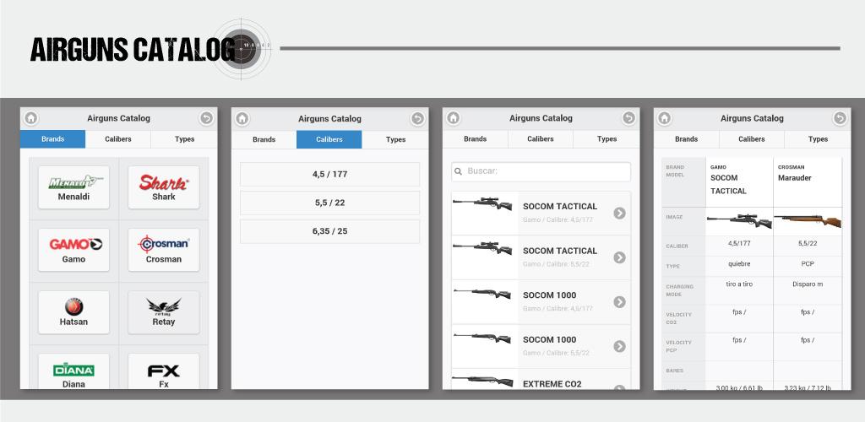Click home icon in search list screen
This screenshot has height=422, width=865.
(x=454, y=118)
